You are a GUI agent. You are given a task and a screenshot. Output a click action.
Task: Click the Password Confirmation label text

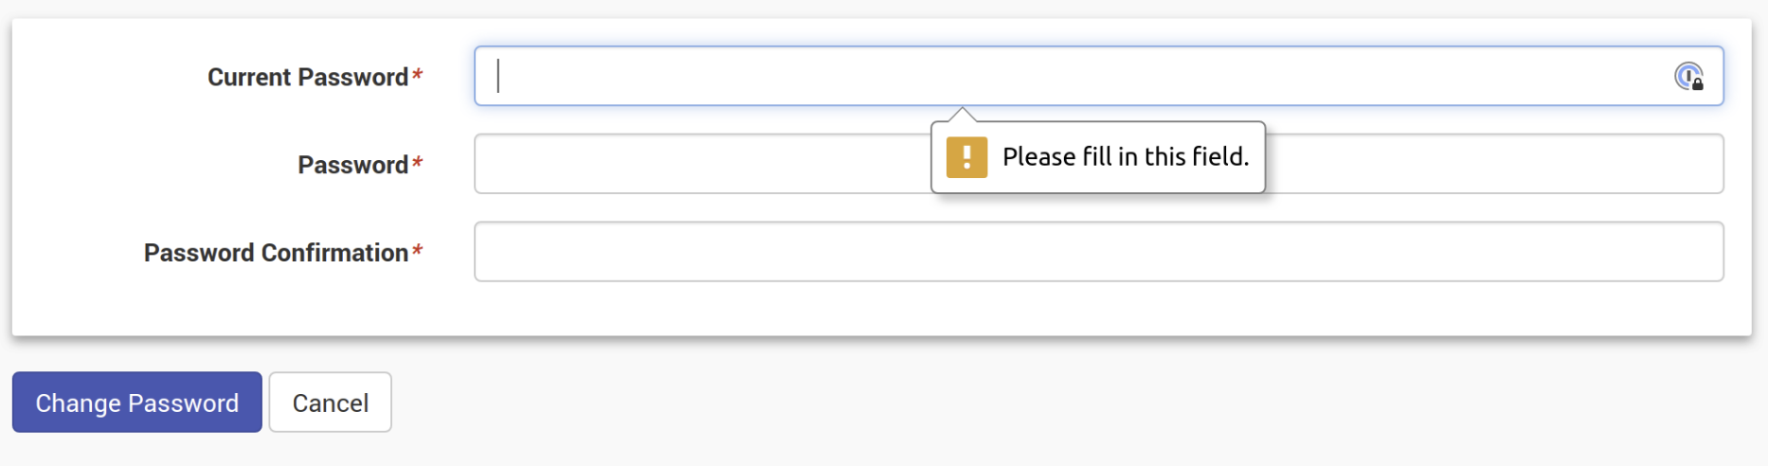point(276,253)
